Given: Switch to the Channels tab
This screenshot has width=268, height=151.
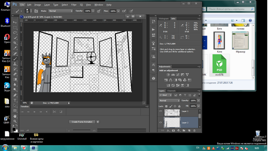Looking at the screenshot, I should pos(171,91).
